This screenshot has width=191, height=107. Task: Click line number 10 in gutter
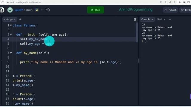(7, 67)
